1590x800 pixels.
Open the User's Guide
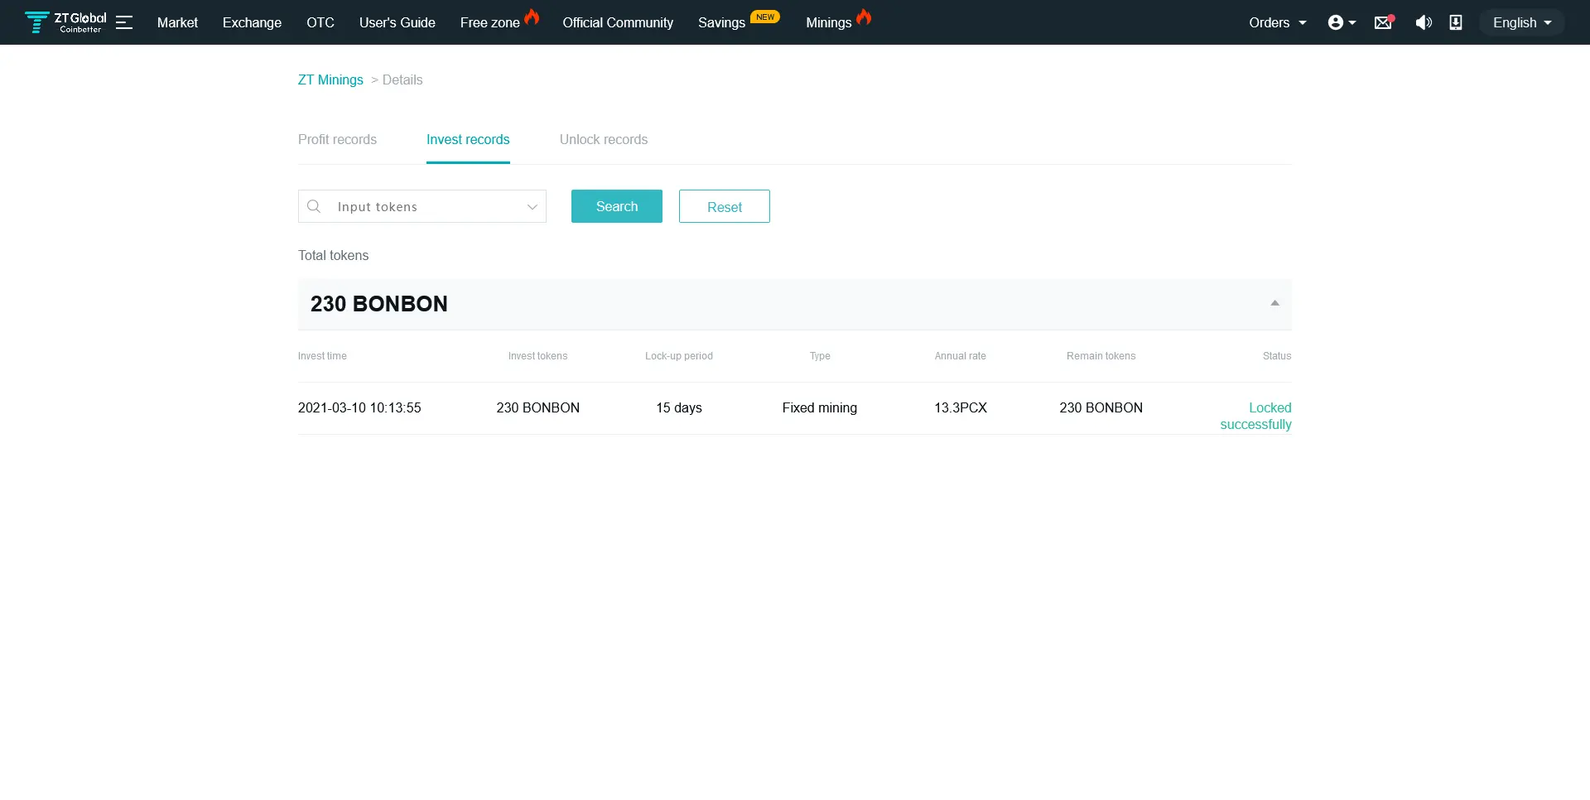click(397, 22)
